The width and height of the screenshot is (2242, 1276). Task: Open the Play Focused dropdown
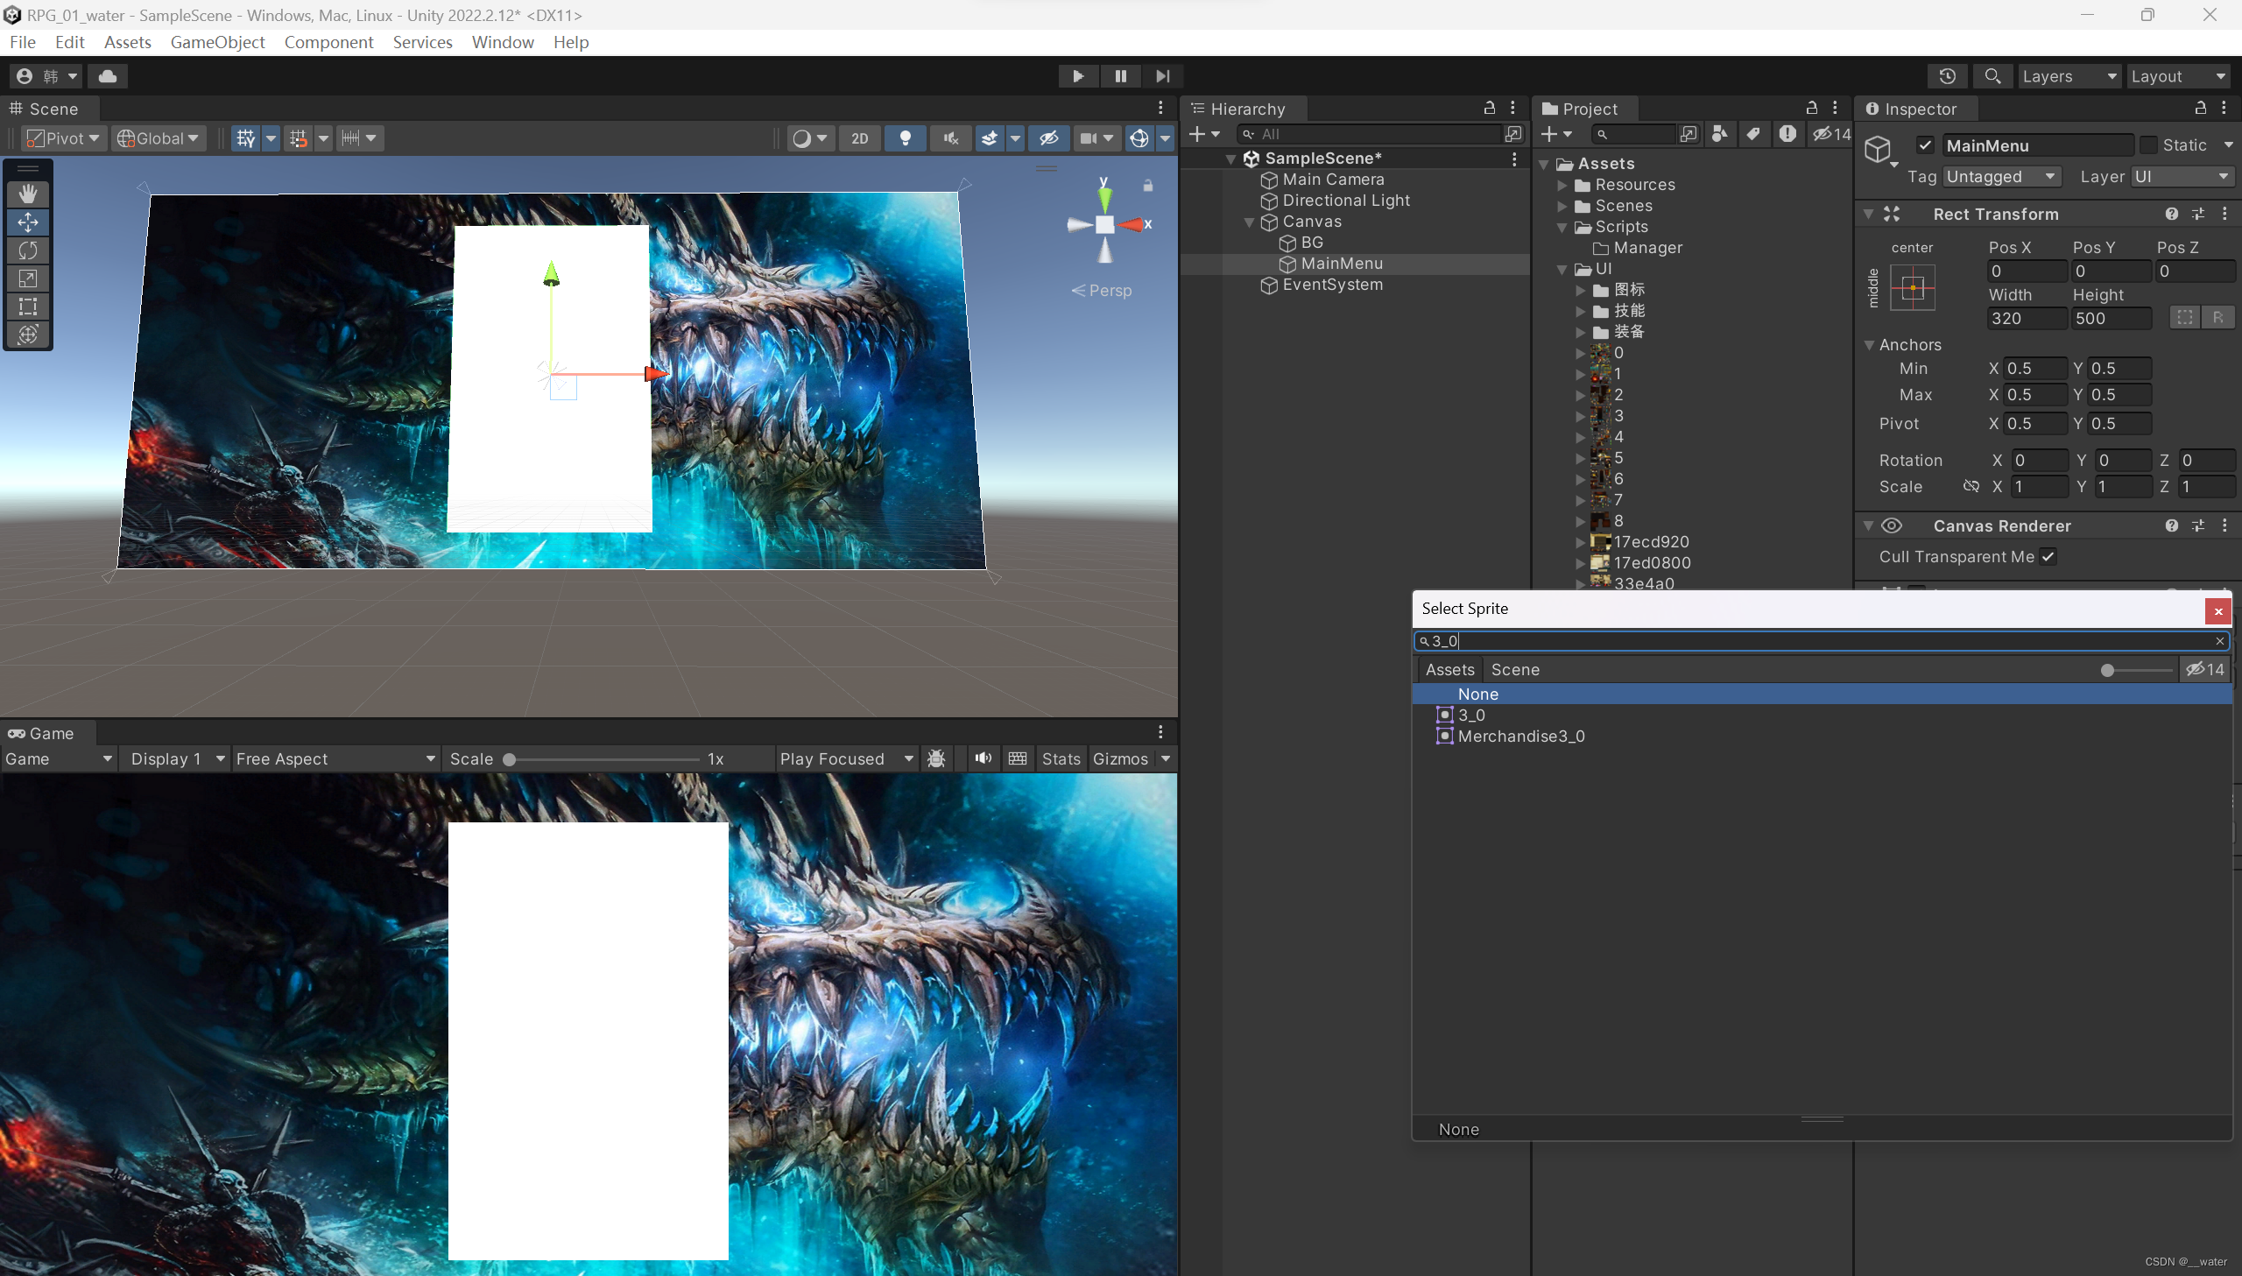coord(846,759)
